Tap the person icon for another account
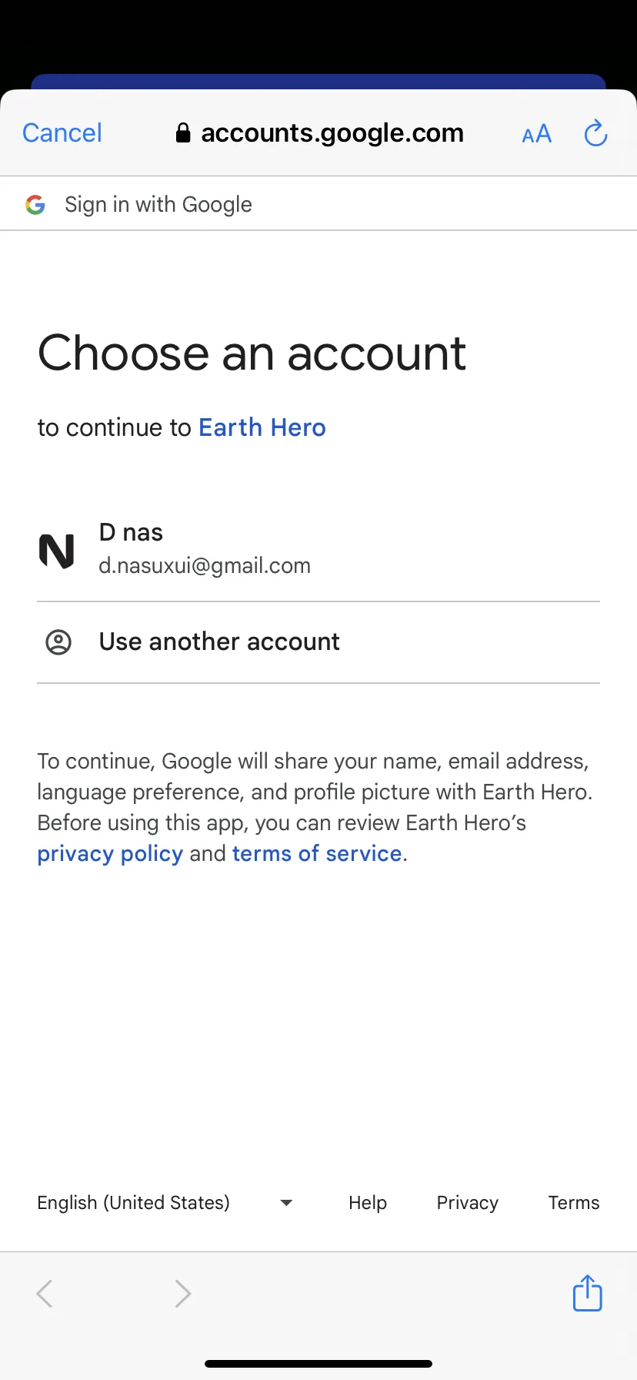637x1380 pixels. [x=58, y=642]
